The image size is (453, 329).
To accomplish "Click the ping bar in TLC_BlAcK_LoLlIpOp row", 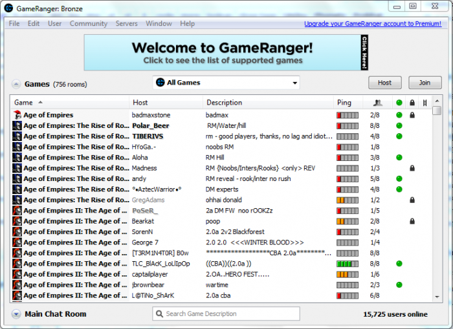I will click(x=348, y=264).
